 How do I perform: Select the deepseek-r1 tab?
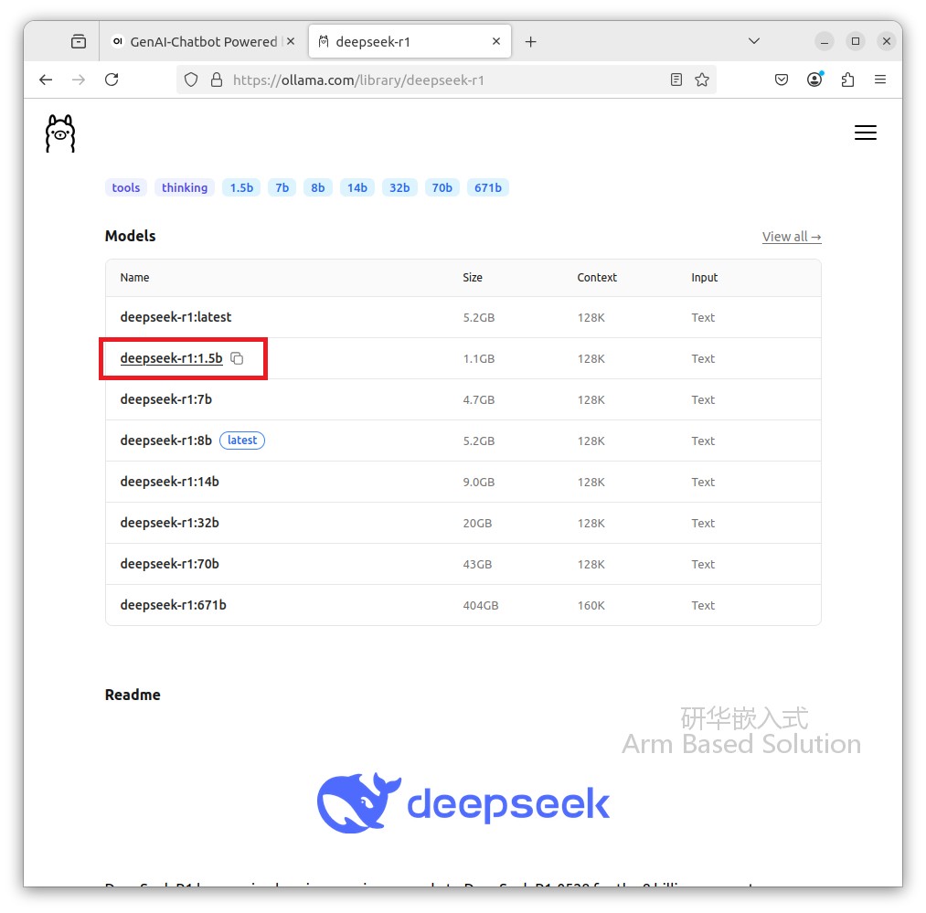point(410,41)
